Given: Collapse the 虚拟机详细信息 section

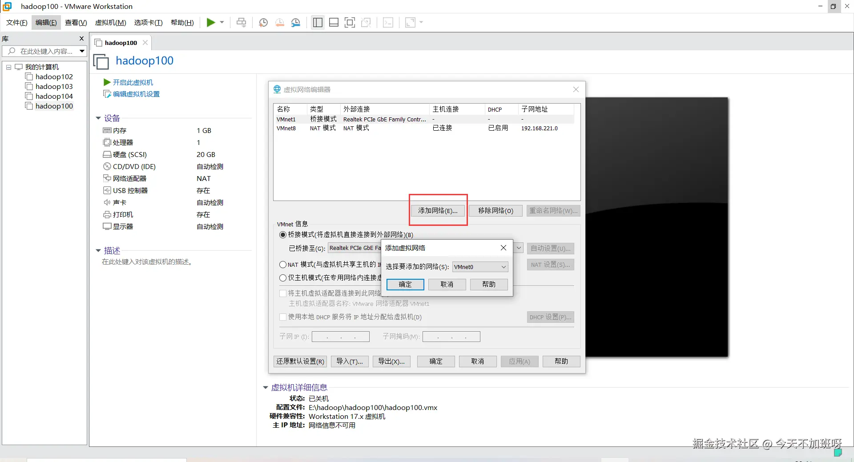Looking at the screenshot, I should [266, 388].
